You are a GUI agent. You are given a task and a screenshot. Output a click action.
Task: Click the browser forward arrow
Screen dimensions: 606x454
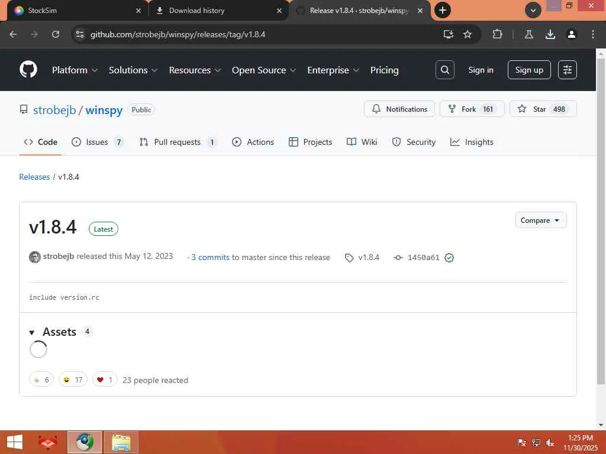click(x=34, y=34)
